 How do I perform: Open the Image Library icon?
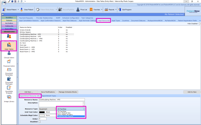pos(9,97)
